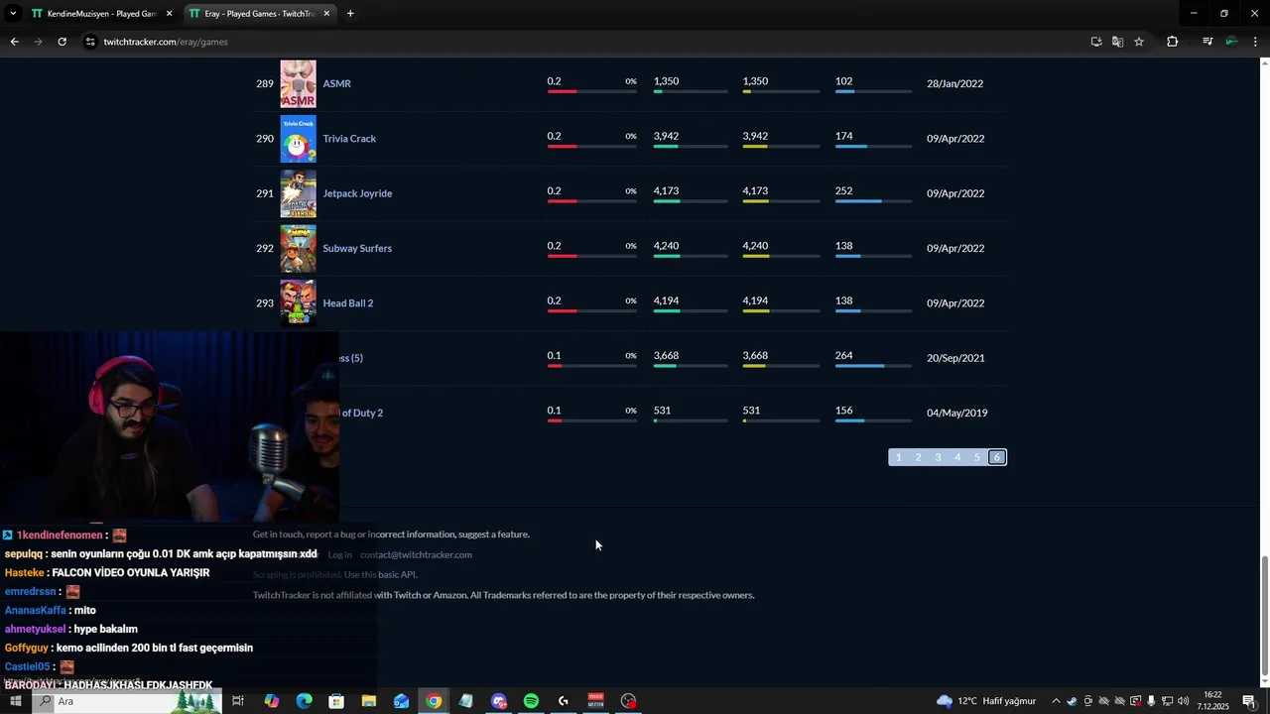Open Spotify from the taskbar
1270x714 pixels.
coord(531,701)
